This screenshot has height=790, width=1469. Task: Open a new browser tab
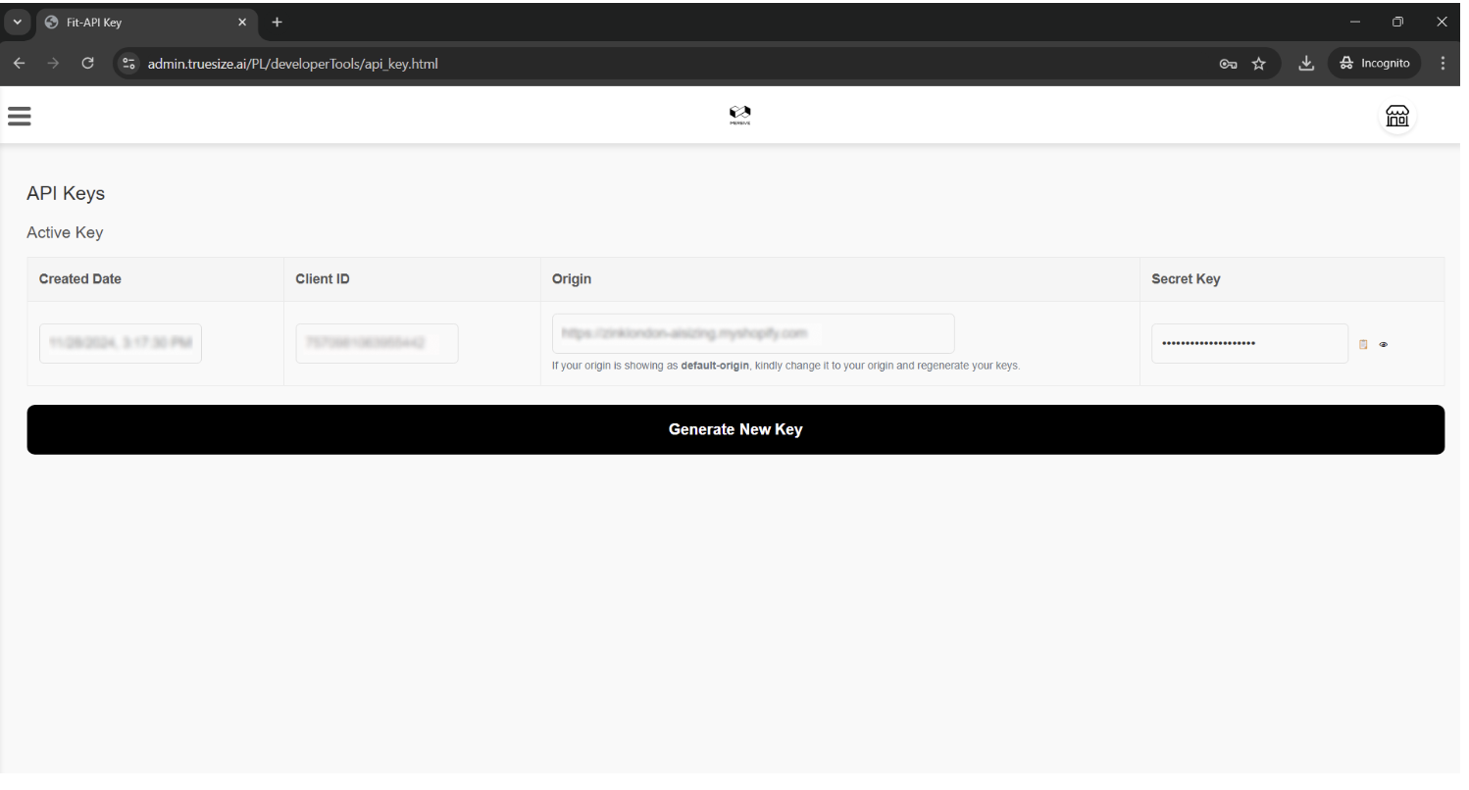tap(277, 22)
